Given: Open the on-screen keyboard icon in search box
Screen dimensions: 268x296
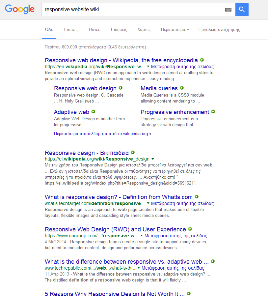Looking at the screenshot, I should tap(228, 10).
